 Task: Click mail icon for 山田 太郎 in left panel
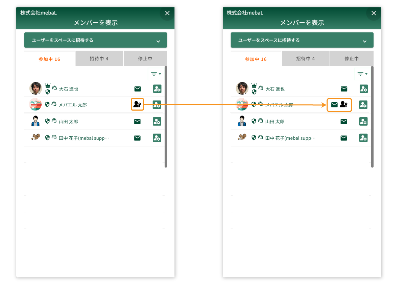point(137,122)
